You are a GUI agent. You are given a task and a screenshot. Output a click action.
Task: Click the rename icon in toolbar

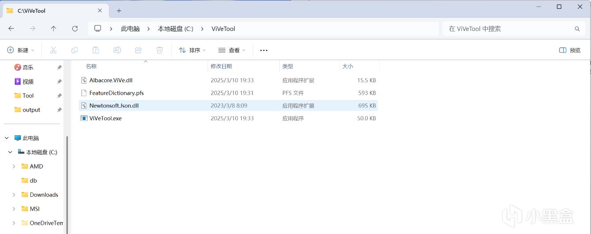pyautogui.click(x=117, y=50)
